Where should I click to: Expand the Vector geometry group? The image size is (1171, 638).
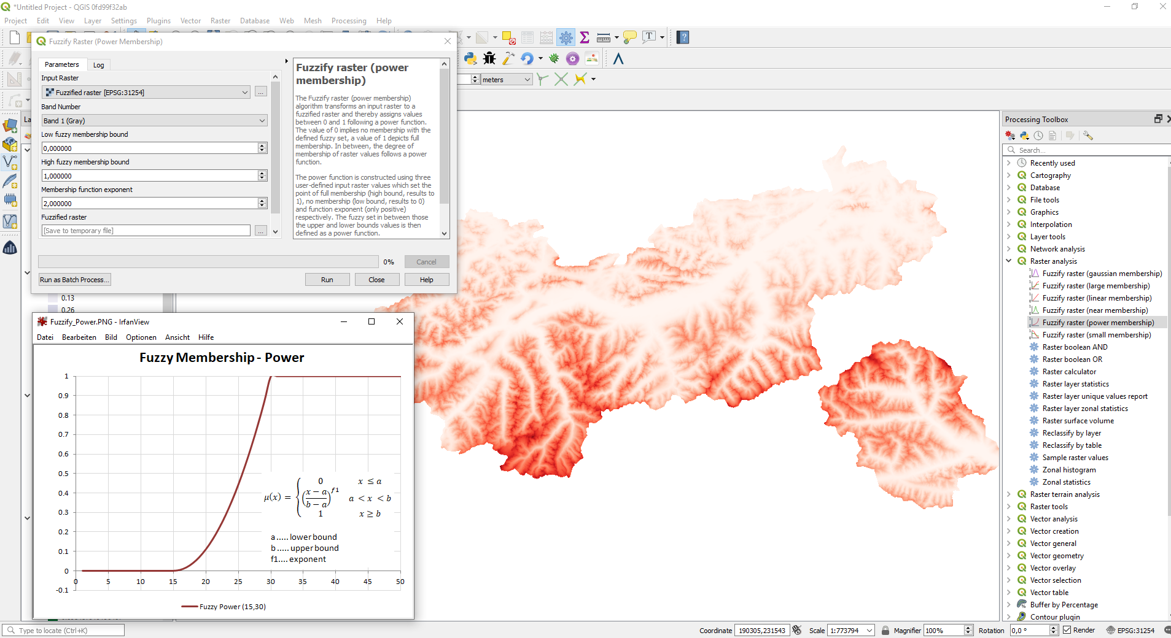tap(1009, 556)
